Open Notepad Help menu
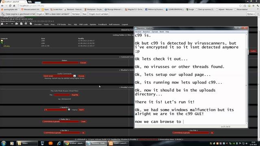This screenshot has height=146, width=260. coord(167,32)
